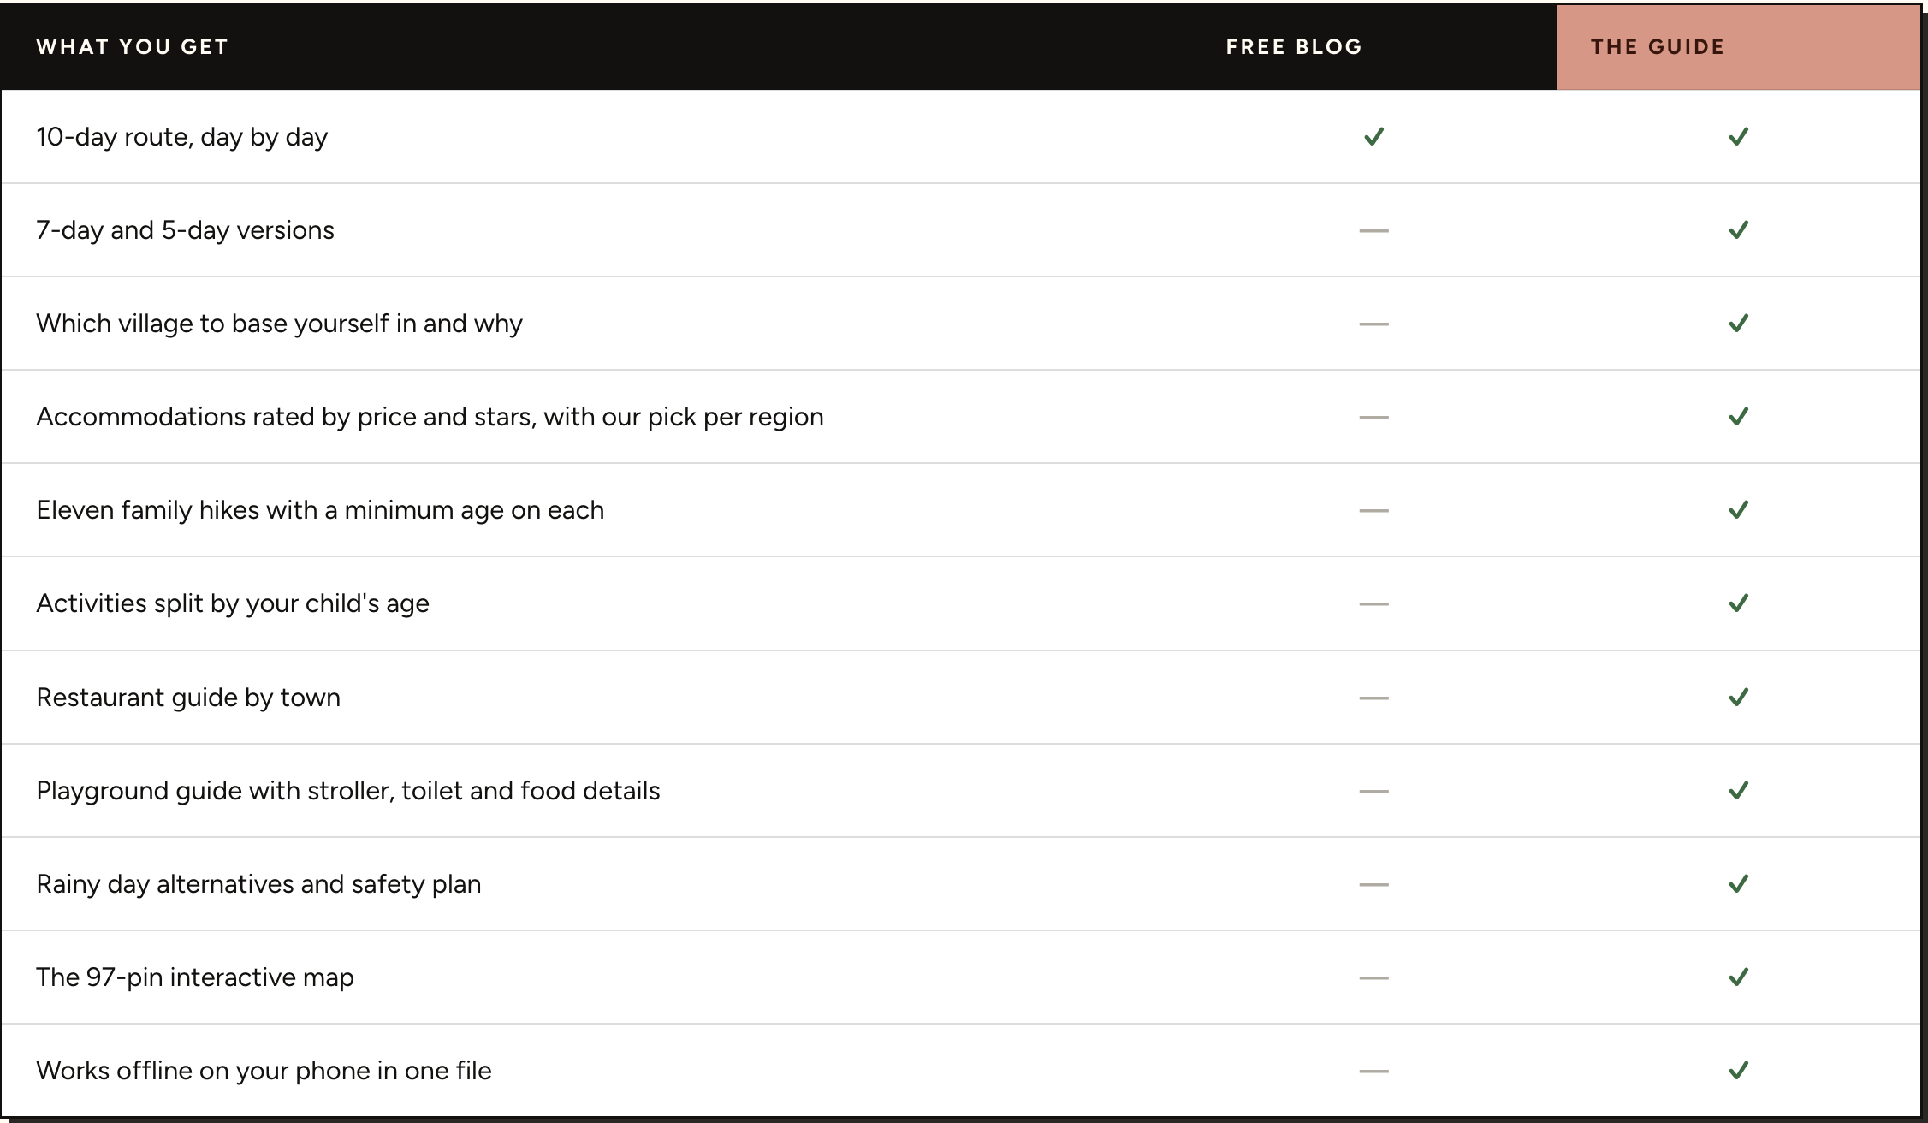Click Free Blog dash for 7-day versions row

[x=1373, y=230]
